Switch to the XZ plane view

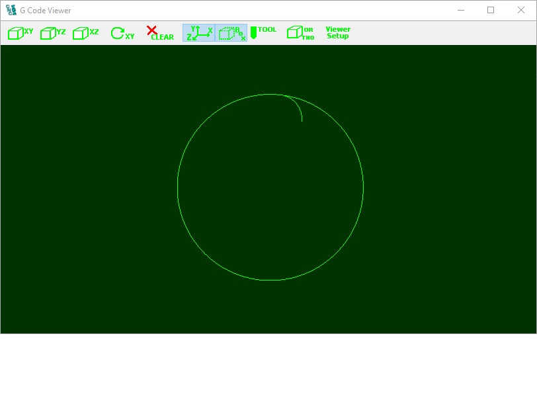click(85, 33)
